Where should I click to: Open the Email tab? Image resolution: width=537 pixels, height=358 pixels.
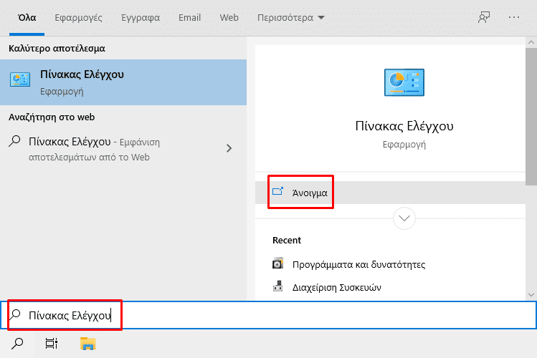(189, 18)
